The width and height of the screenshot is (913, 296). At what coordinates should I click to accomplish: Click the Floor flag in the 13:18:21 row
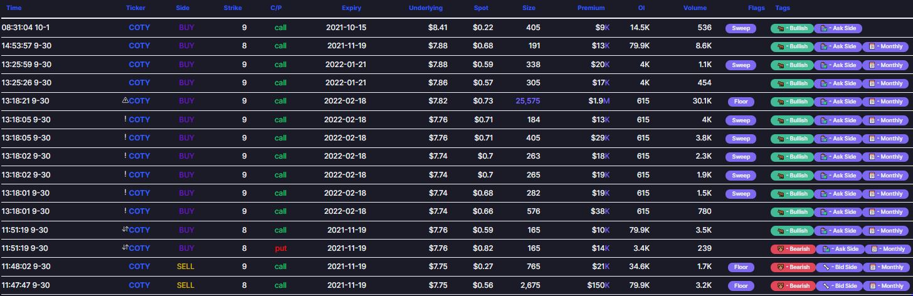(741, 102)
